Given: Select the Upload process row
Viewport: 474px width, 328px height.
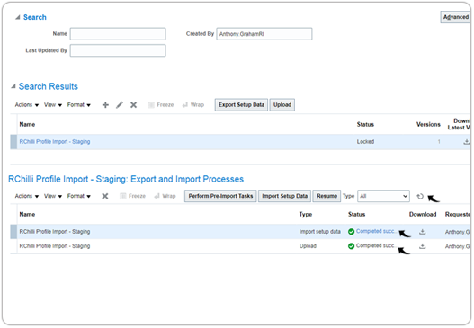Looking at the screenshot, I should click(240, 246).
